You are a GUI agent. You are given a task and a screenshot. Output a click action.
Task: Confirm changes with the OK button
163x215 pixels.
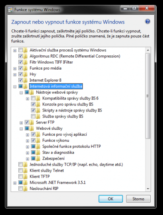[x=111, y=199]
